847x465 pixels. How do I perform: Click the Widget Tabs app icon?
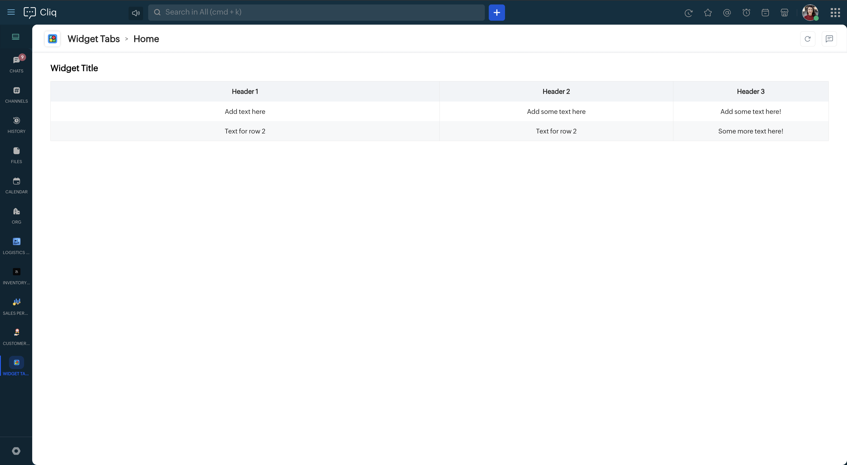[52, 39]
